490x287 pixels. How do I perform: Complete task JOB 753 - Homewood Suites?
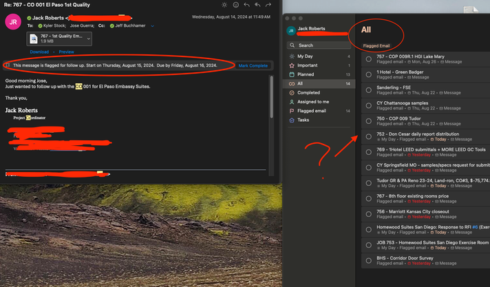click(x=369, y=245)
